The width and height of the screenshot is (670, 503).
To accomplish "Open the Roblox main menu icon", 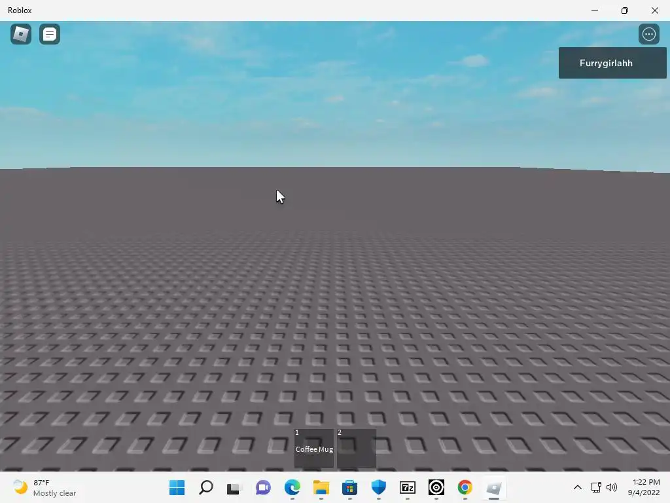I will pos(21,34).
